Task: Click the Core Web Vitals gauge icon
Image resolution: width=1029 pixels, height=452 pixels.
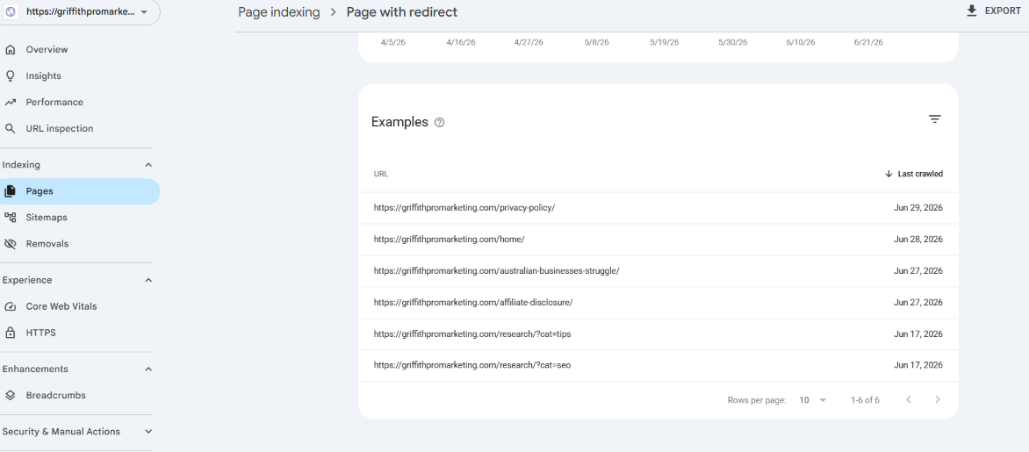Action: [10, 306]
